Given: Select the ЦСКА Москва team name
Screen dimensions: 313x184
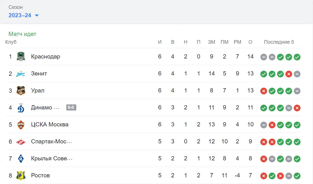Looking at the screenshot, I should (x=50, y=124).
